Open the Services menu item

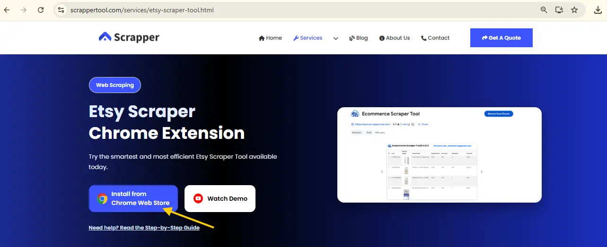(308, 38)
